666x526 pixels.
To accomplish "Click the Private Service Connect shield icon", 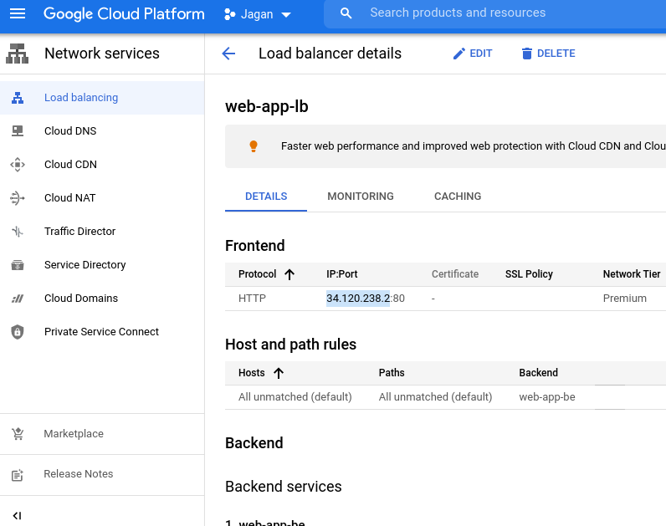I will [18, 332].
